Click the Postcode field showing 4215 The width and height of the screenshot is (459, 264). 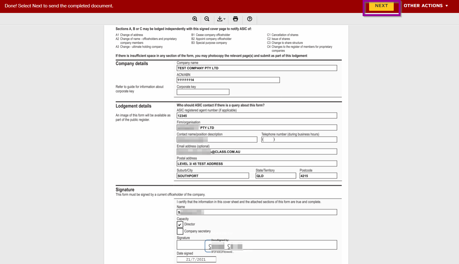coord(318,176)
